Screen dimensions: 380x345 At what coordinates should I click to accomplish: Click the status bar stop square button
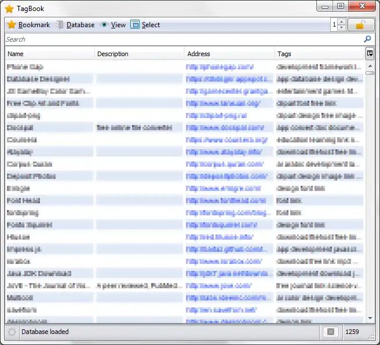(x=331, y=332)
